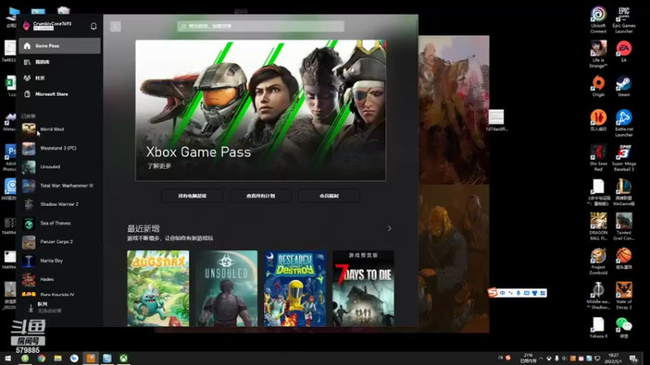Click third button under the Game Pass banner
The image size is (650, 365).
point(329,195)
